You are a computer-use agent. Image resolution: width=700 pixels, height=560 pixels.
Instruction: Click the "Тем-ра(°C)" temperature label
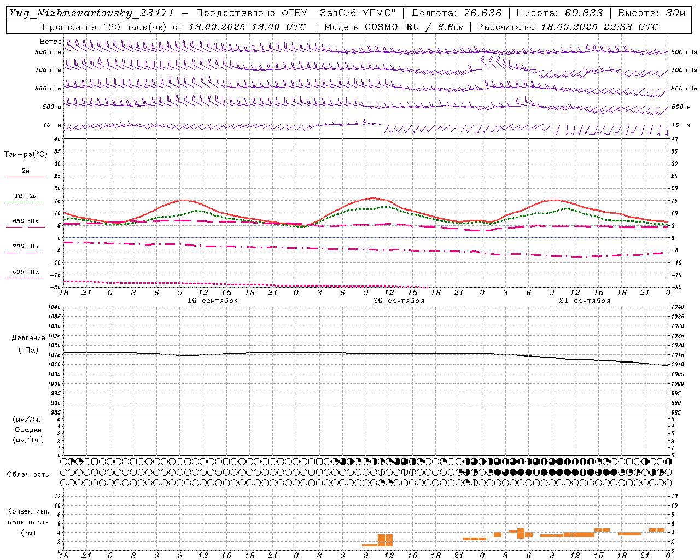(26, 155)
